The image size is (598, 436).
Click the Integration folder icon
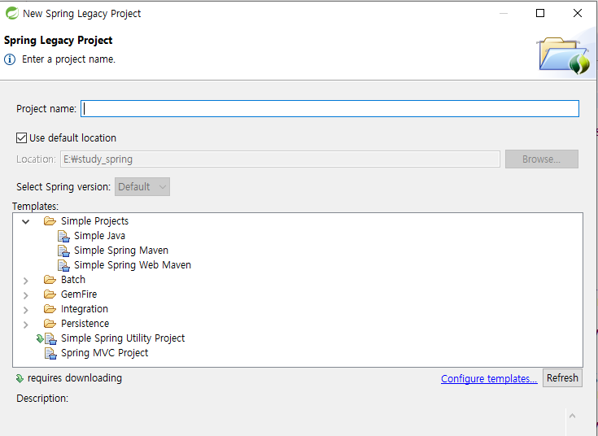(x=50, y=308)
